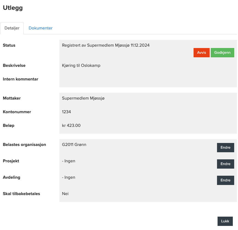238x230 pixels.
Task: Select the Detaljer tab
Action: point(12,28)
